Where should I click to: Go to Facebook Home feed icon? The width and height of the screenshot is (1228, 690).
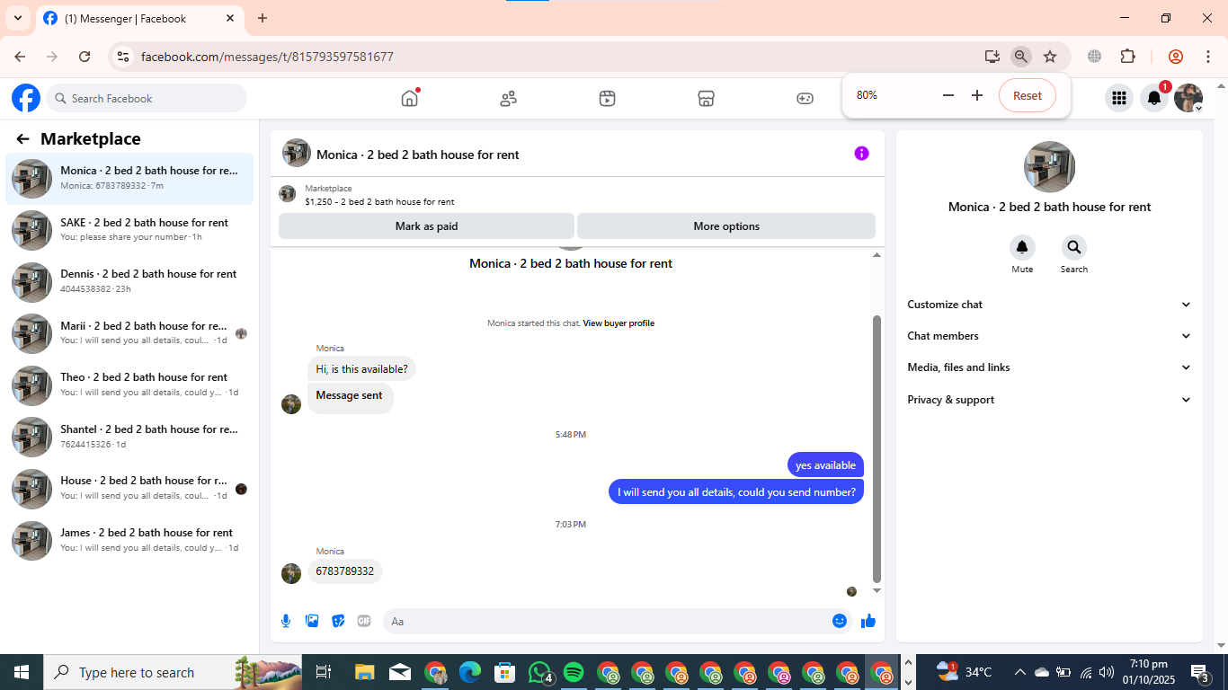point(410,98)
